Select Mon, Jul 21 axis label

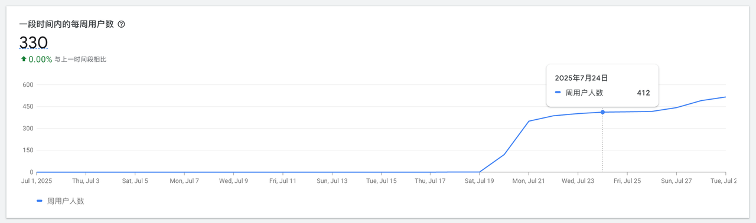529,181
